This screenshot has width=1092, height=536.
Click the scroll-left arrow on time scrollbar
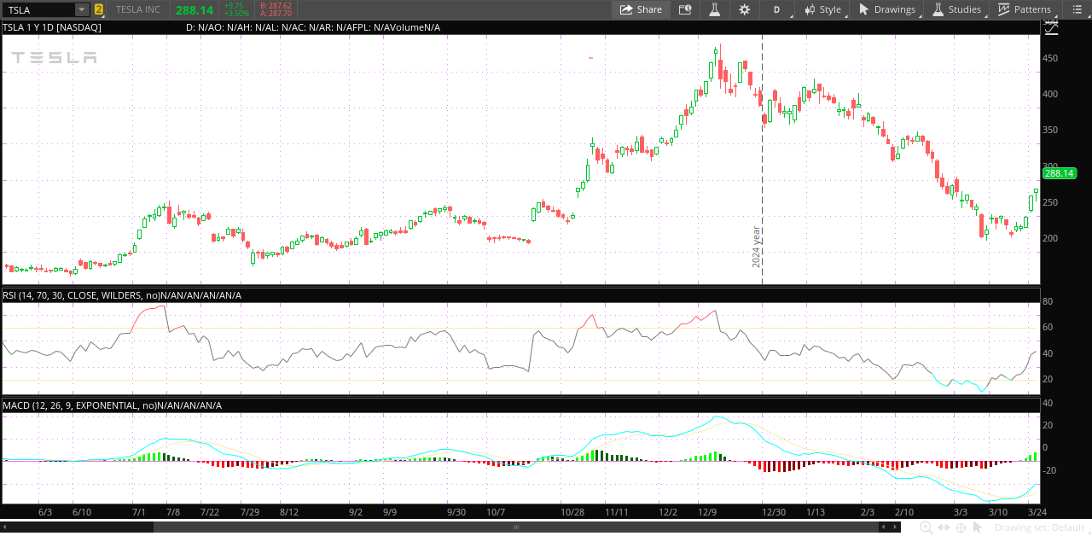(5, 527)
